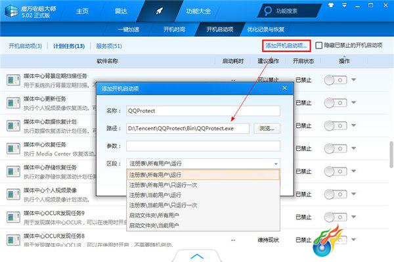
Task: Select 启动文件夹\所有用户 option
Action: pos(203,215)
